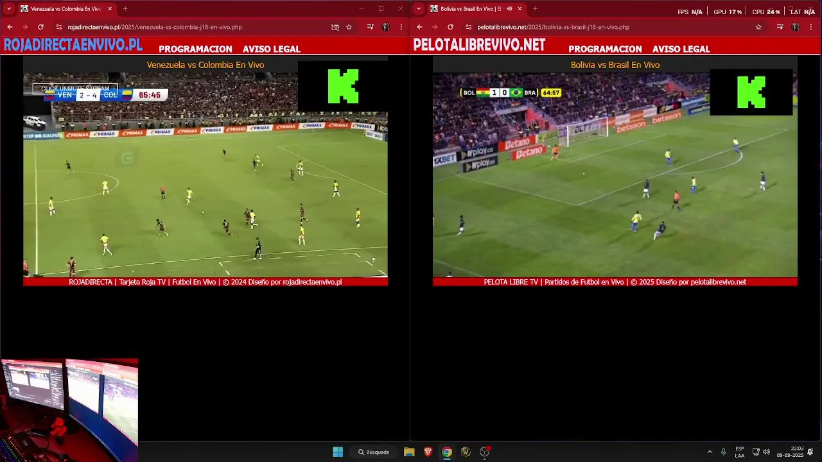Click 'Venezuela vs Colombia En Vivo' heading
This screenshot has height=462, width=822.
pos(205,65)
